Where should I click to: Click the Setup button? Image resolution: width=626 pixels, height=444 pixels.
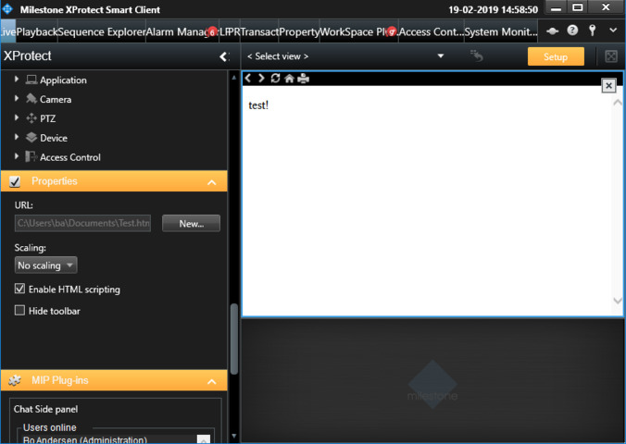pos(556,56)
